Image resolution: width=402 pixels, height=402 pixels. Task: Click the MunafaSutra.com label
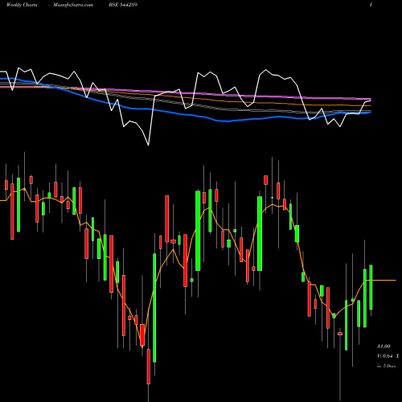(x=73, y=5)
